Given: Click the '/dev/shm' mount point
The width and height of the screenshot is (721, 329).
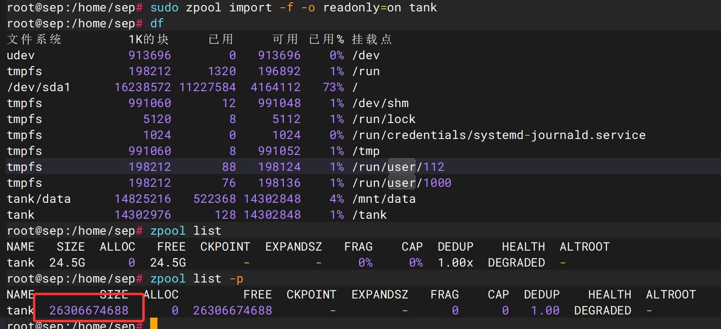Looking at the screenshot, I should 381,103.
